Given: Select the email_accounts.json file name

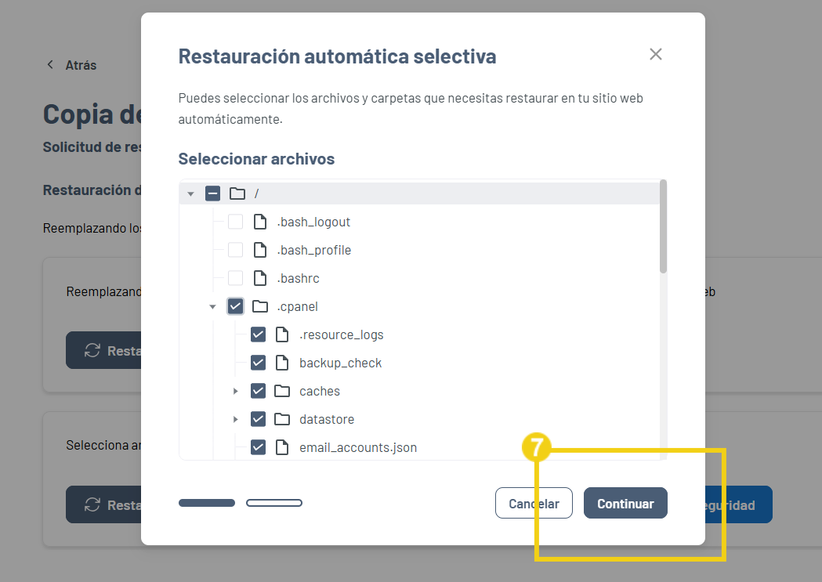Looking at the screenshot, I should [x=358, y=447].
